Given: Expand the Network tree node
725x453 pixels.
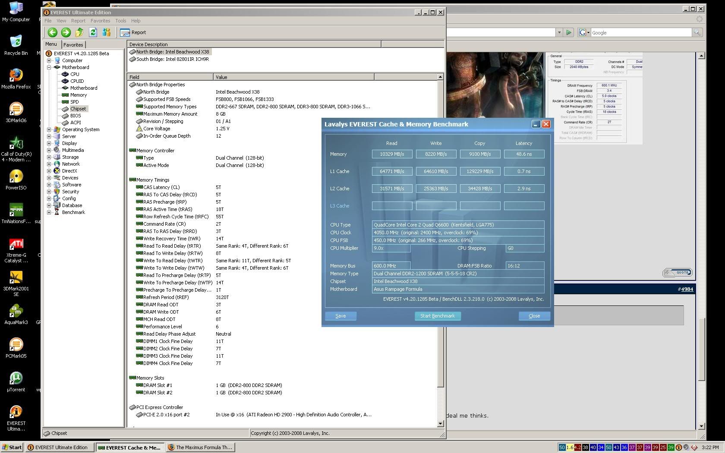Looking at the screenshot, I should coord(49,164).
